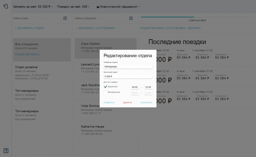Edit the Название отдела field

[128, 66]
